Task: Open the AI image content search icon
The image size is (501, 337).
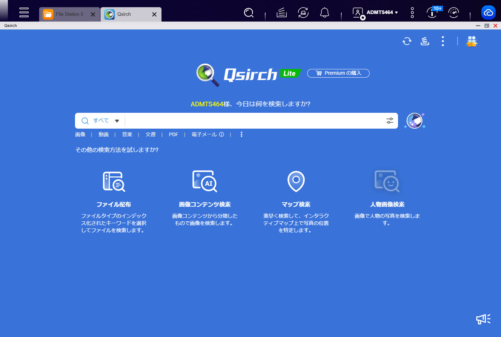Action: [x=205, y=181]
